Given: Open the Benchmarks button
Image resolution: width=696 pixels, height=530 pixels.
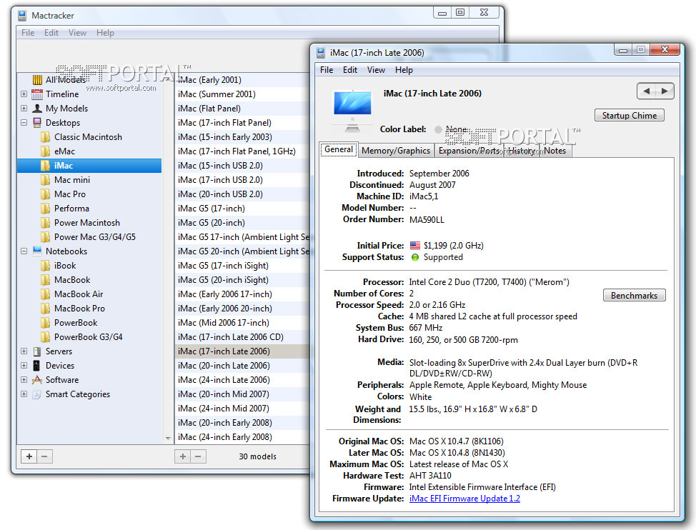Looking at the screenshot, I should 634,296.
